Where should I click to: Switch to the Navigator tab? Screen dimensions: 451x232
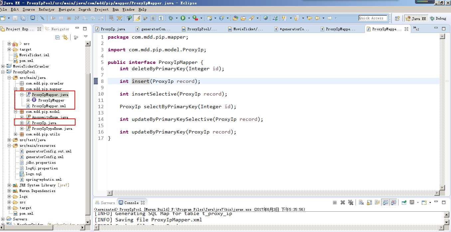pyautogui.click(x=57, y=29)
